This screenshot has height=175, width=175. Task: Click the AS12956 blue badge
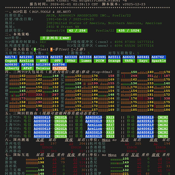[43, 64]
